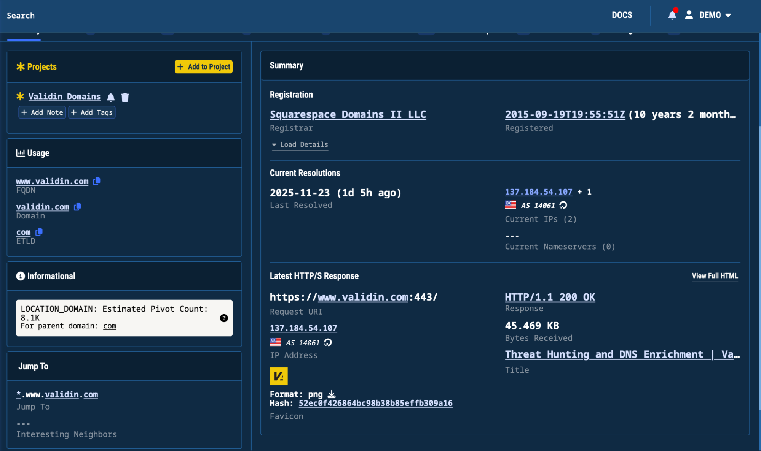Click the favicon thumbnail image
Image resolution: width=761 pixels, height=451 pixels.
coord(278,376)
